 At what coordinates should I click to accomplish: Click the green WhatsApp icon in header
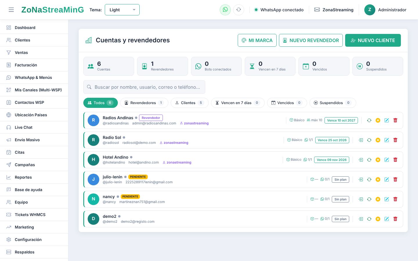[225, 10]
